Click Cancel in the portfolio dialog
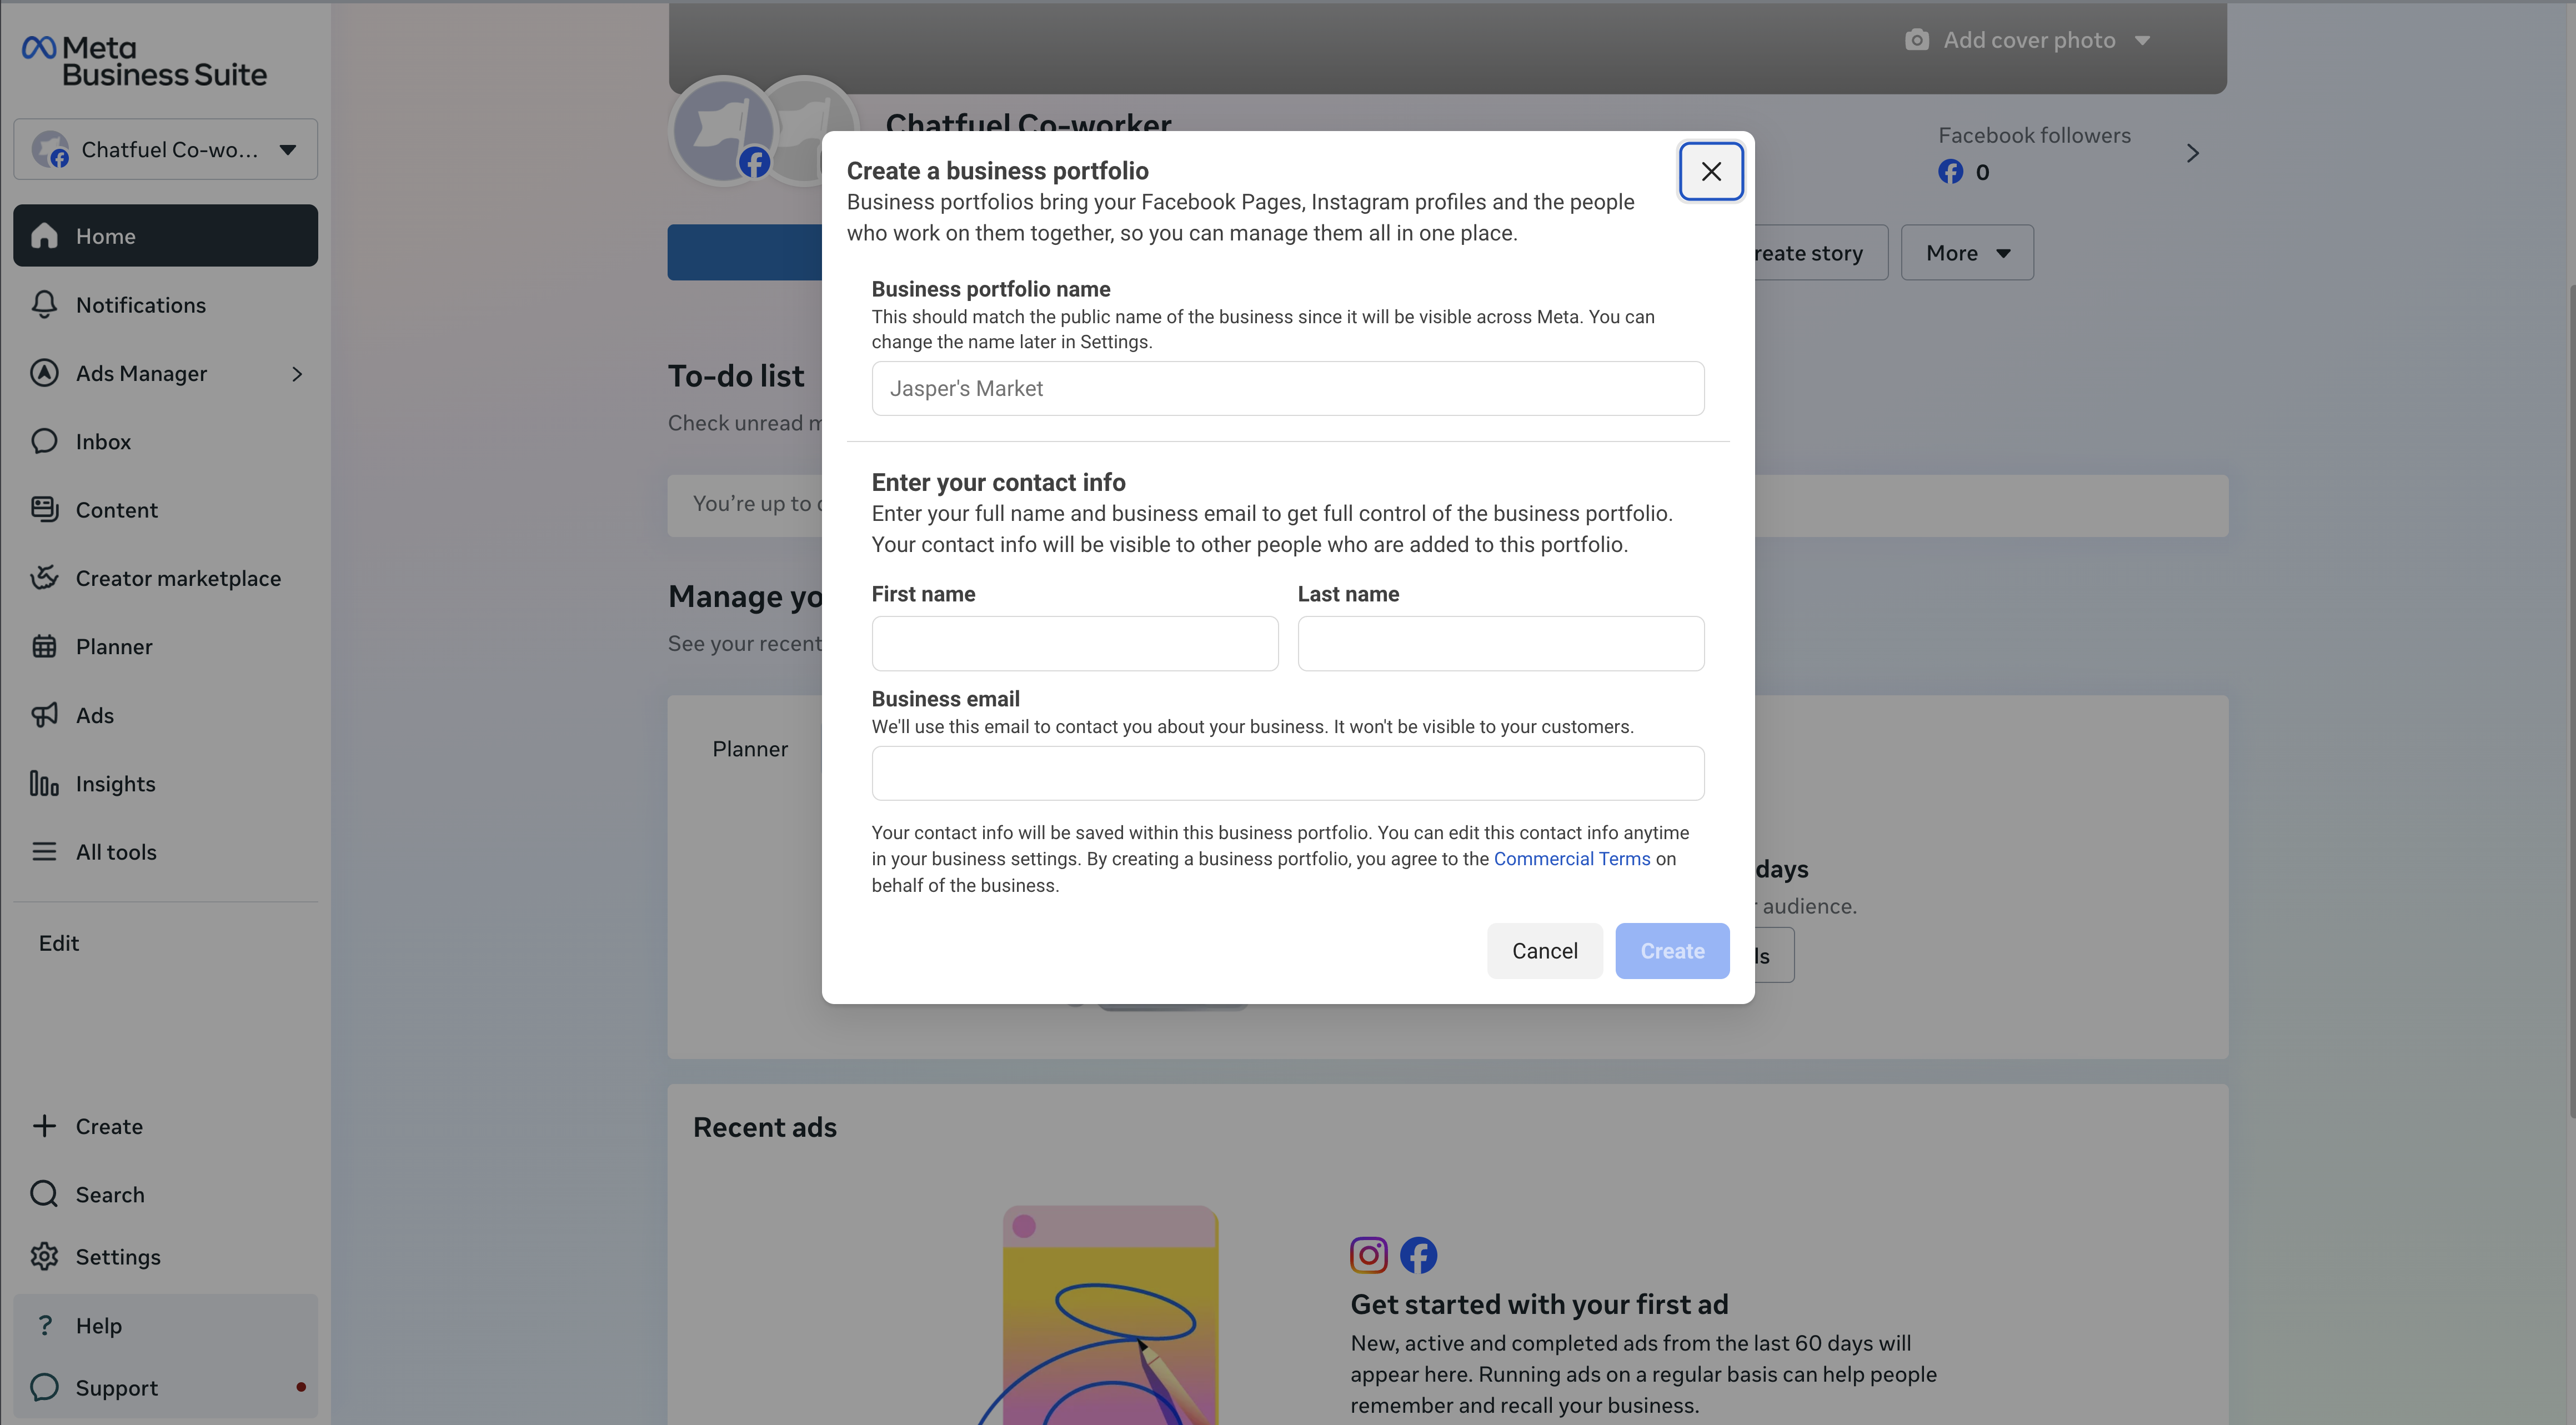 1545,951
